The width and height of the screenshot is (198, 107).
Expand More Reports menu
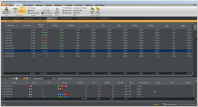pos(57,10)
